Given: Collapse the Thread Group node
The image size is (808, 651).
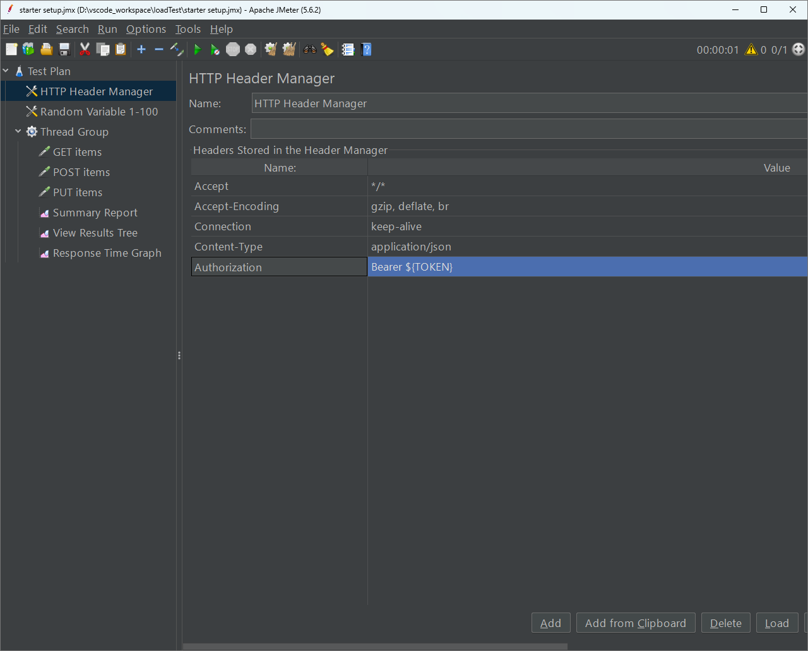Looking at the screenshot, I should 18,131.
